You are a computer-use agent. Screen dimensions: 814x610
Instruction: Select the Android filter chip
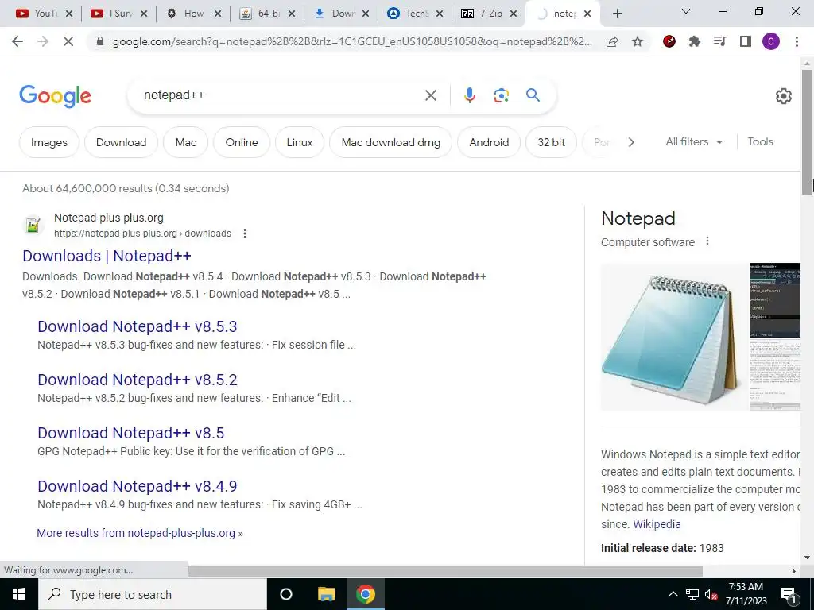point(489,142)
